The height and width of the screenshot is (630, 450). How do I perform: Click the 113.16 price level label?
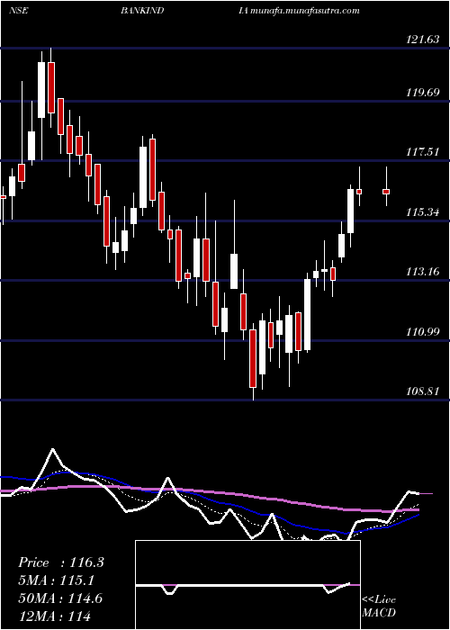pos(423,272)
